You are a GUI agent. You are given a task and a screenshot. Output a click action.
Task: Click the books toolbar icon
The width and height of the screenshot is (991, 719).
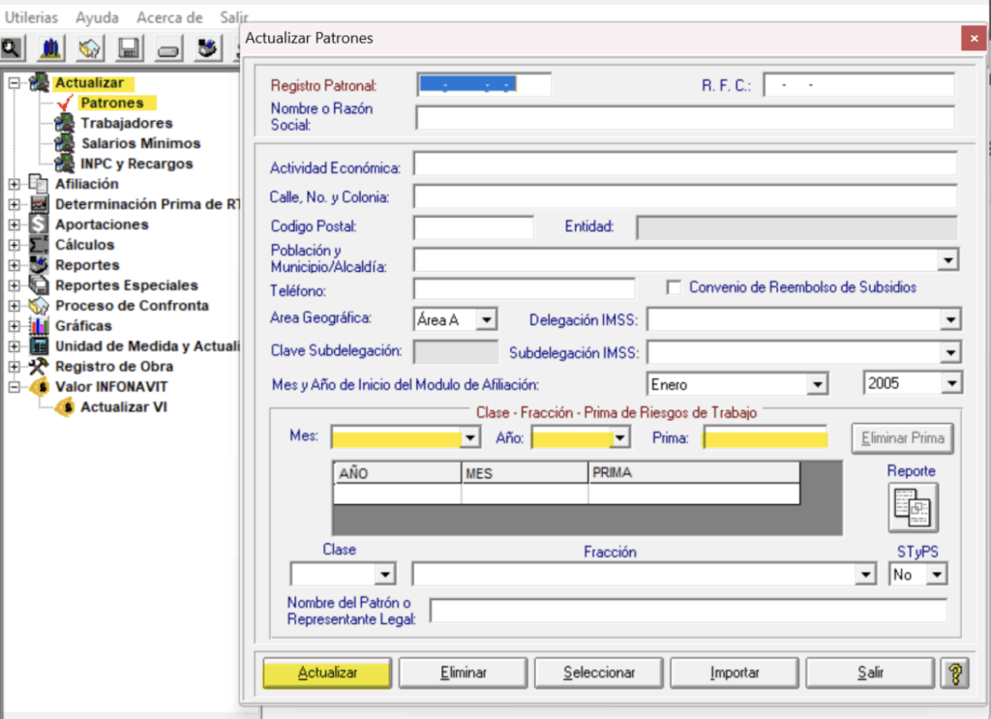pos(50,48)
